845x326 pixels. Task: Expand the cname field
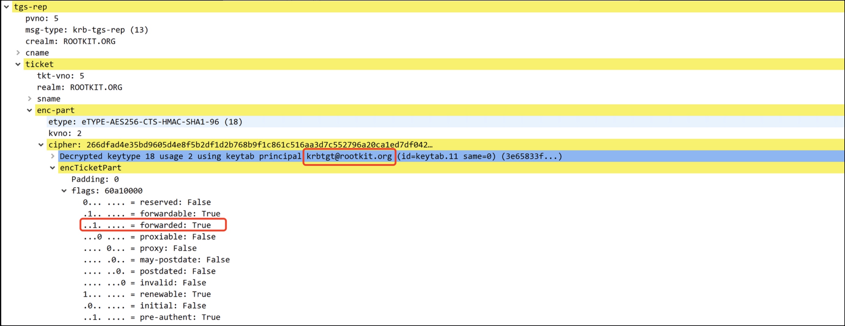click(x=18, y=53)
